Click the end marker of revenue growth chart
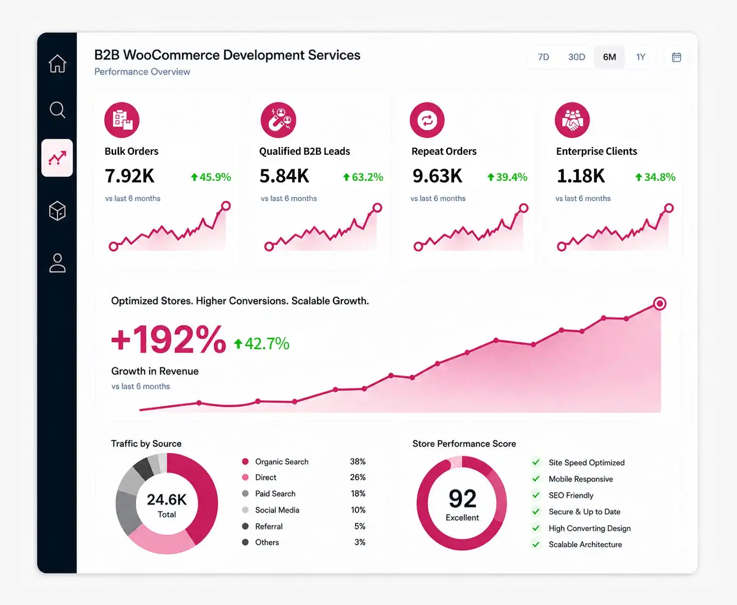 (660, 304)
